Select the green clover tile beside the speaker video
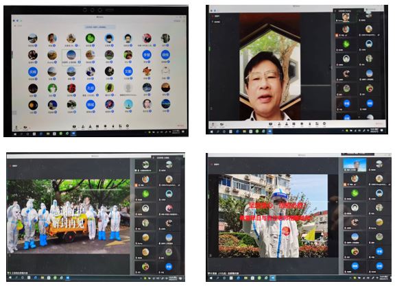The height and width of the screenshot is (286, 395). pyautogui.click(x=346, y=44)
